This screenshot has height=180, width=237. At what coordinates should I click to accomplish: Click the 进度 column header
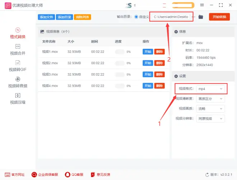[118, 42]
